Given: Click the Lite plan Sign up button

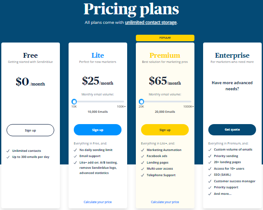Looking at the screenshot, I should [x=98, y=130].
